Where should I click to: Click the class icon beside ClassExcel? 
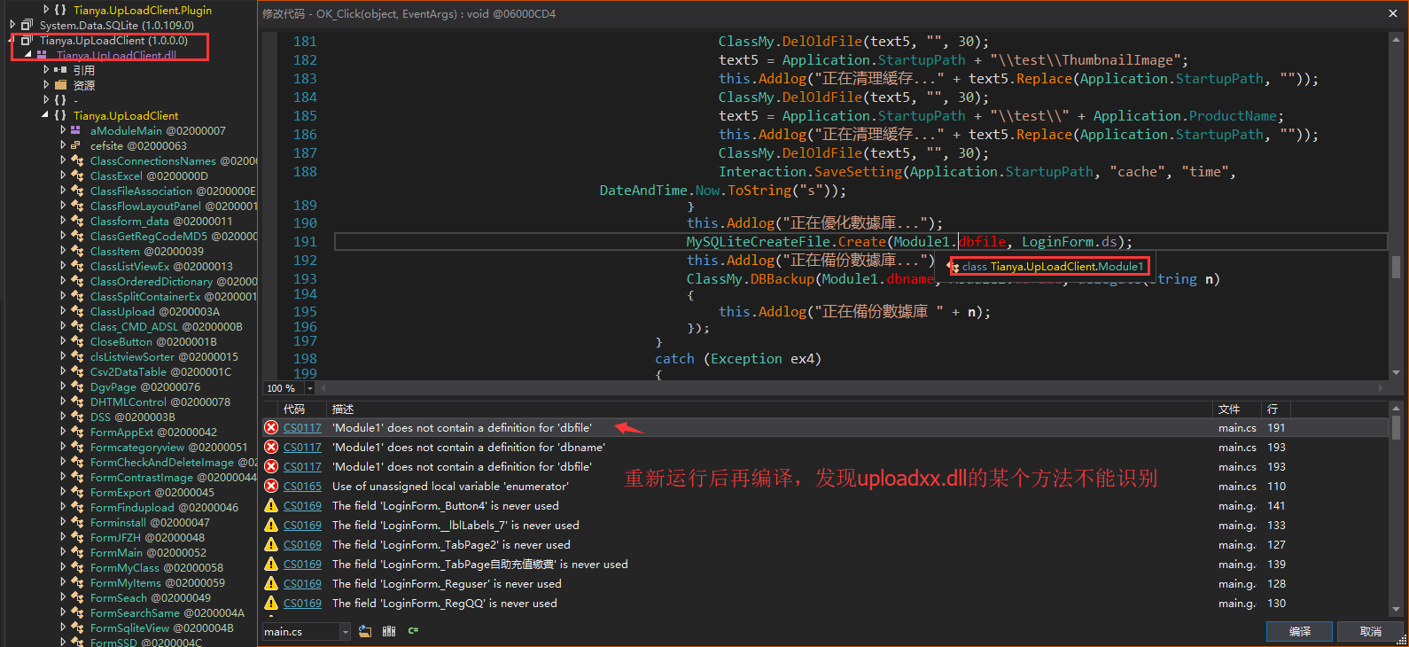coord(77,175)
